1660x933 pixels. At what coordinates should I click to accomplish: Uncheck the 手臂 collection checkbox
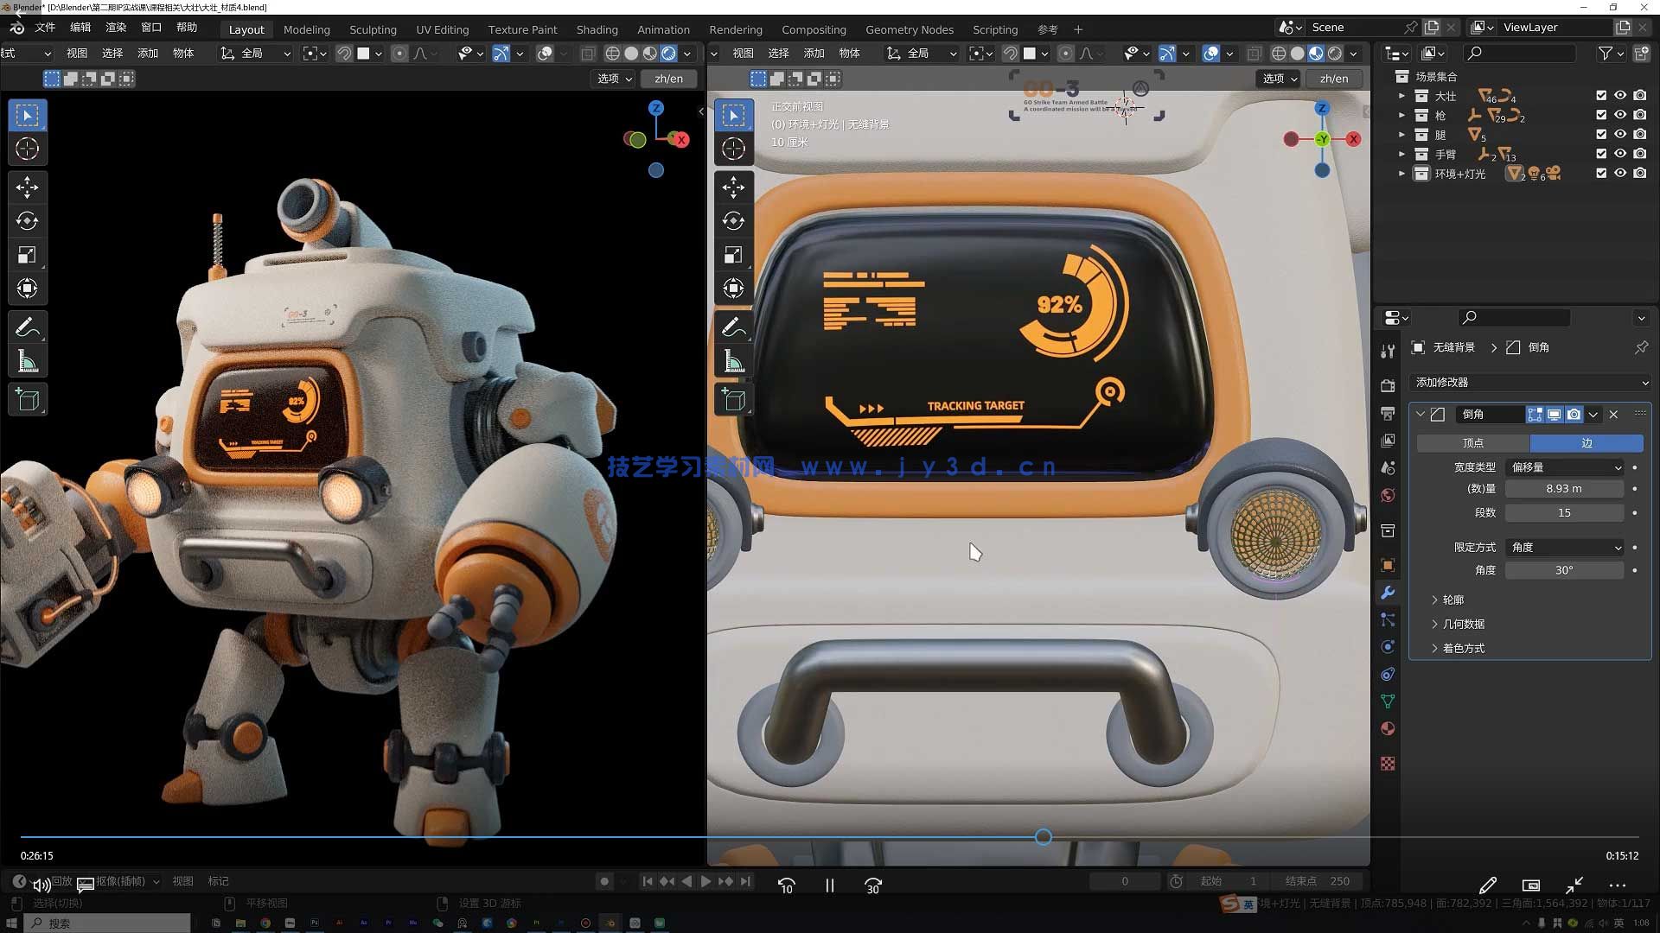1600,154
